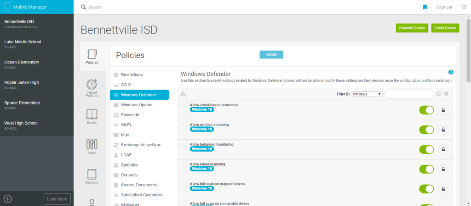Toggle Allow archive scanning switch
The image size is (471, 206).
(426, 130)
